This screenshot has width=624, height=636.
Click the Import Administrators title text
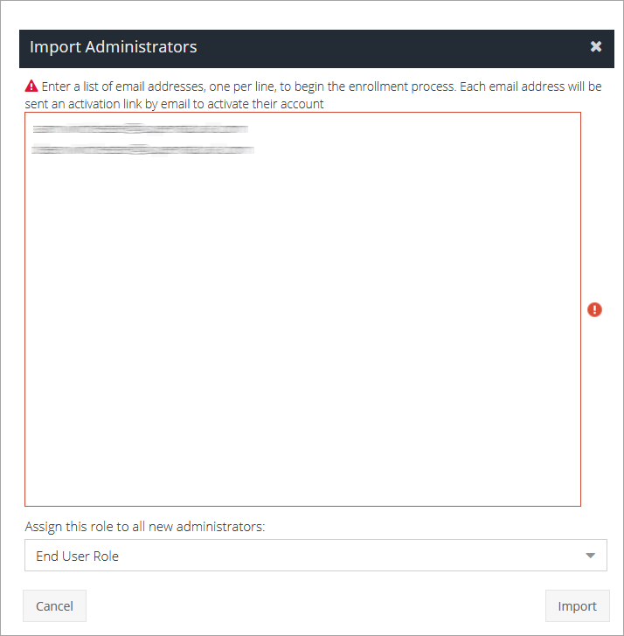click(113, 47)
